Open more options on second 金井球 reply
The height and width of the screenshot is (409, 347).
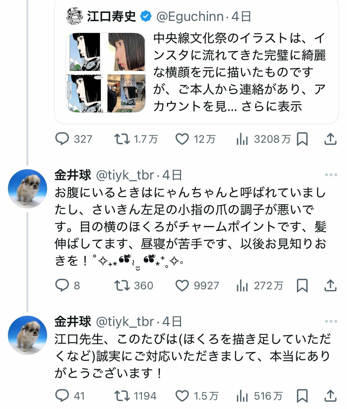331,321
